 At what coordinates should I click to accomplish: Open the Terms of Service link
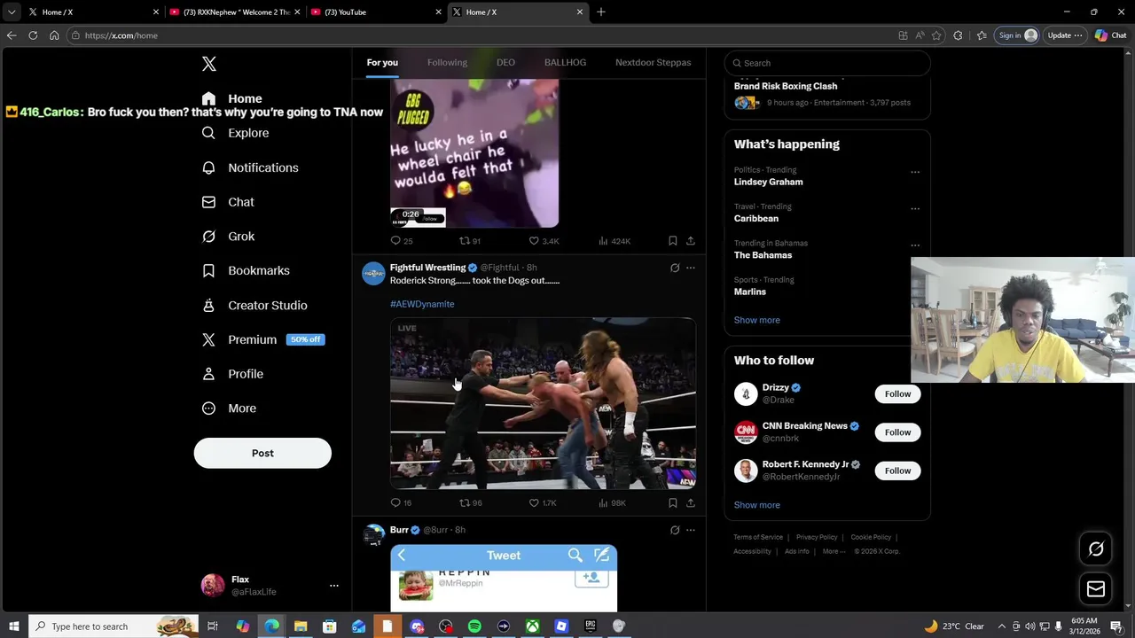(x=758, y=537)
